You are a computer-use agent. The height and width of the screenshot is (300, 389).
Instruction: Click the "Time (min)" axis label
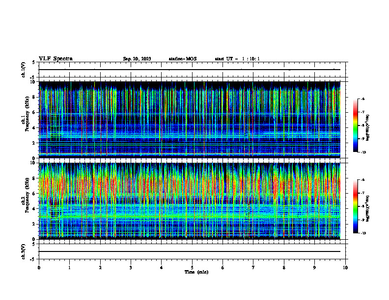[x=196, y=272]
